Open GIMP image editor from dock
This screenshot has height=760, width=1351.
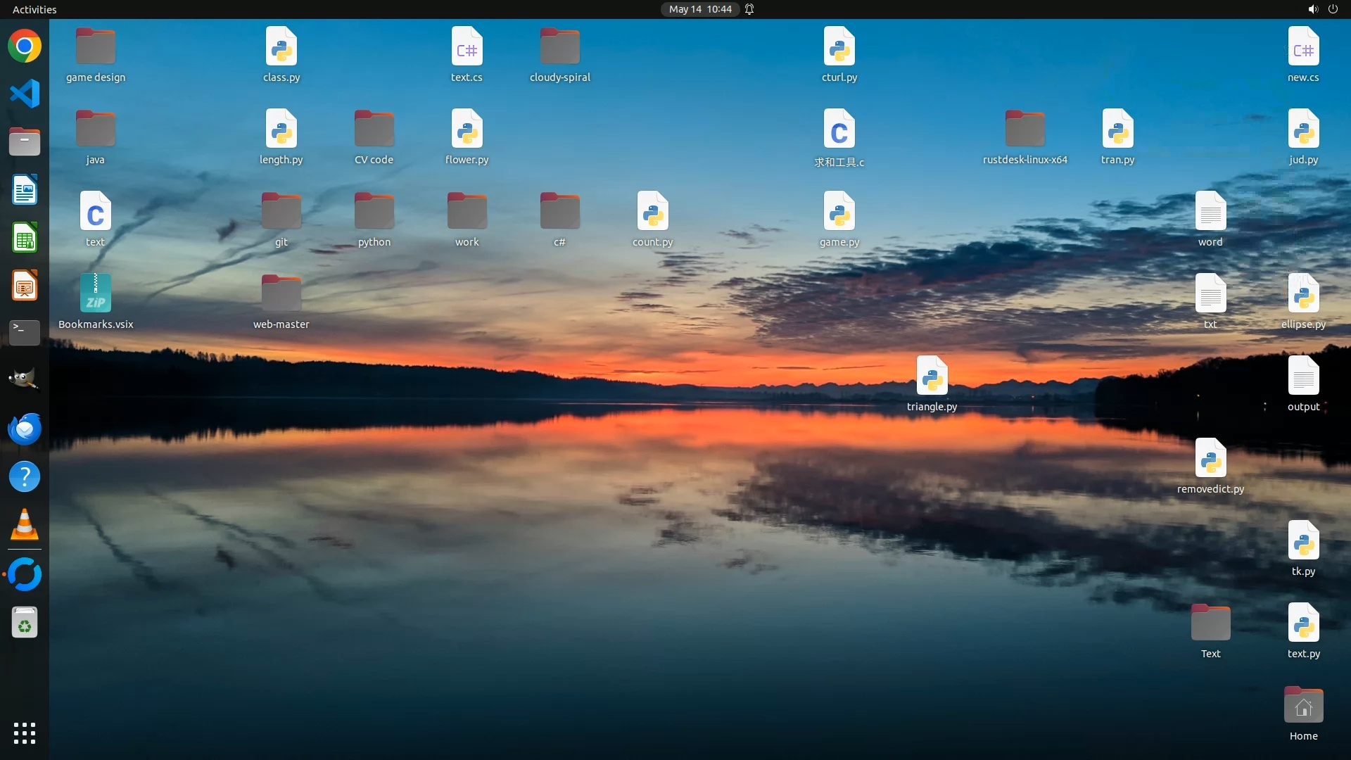(x=25, y=380)
